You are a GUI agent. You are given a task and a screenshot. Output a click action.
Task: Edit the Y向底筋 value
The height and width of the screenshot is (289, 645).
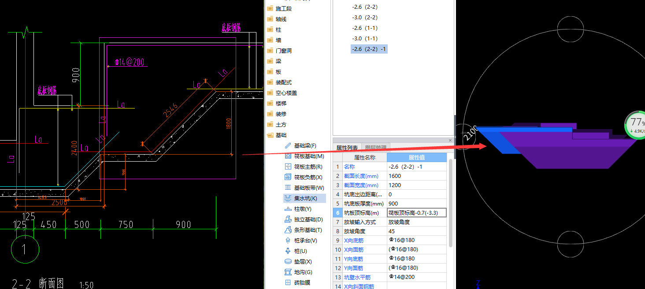[417, 259]
